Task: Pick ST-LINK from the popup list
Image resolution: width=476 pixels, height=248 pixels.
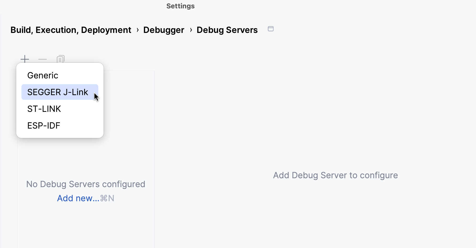Action: pos(44,109)
